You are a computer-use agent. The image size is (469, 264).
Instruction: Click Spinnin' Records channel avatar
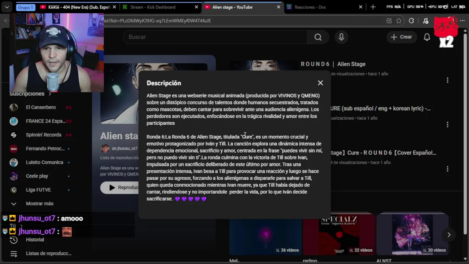click(14, 135)
